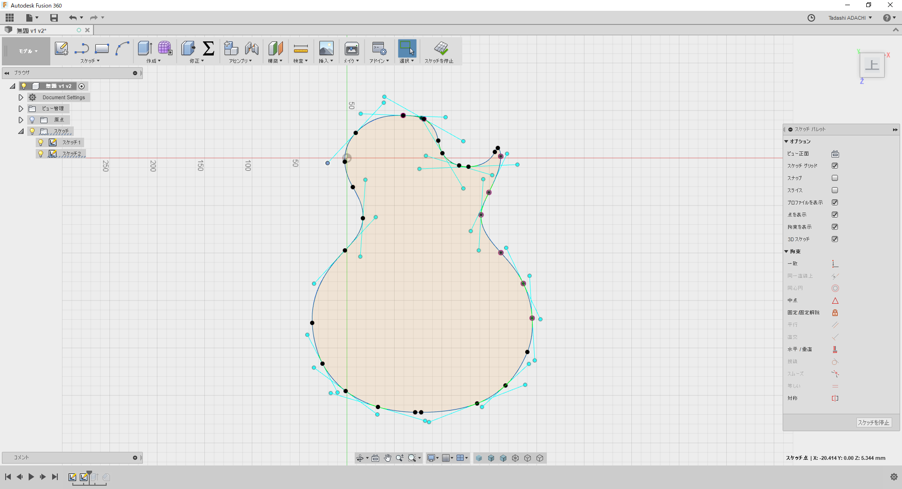Enable the スライス checkbox
This screenshot has height=489, width=902.
click(835, 190)
